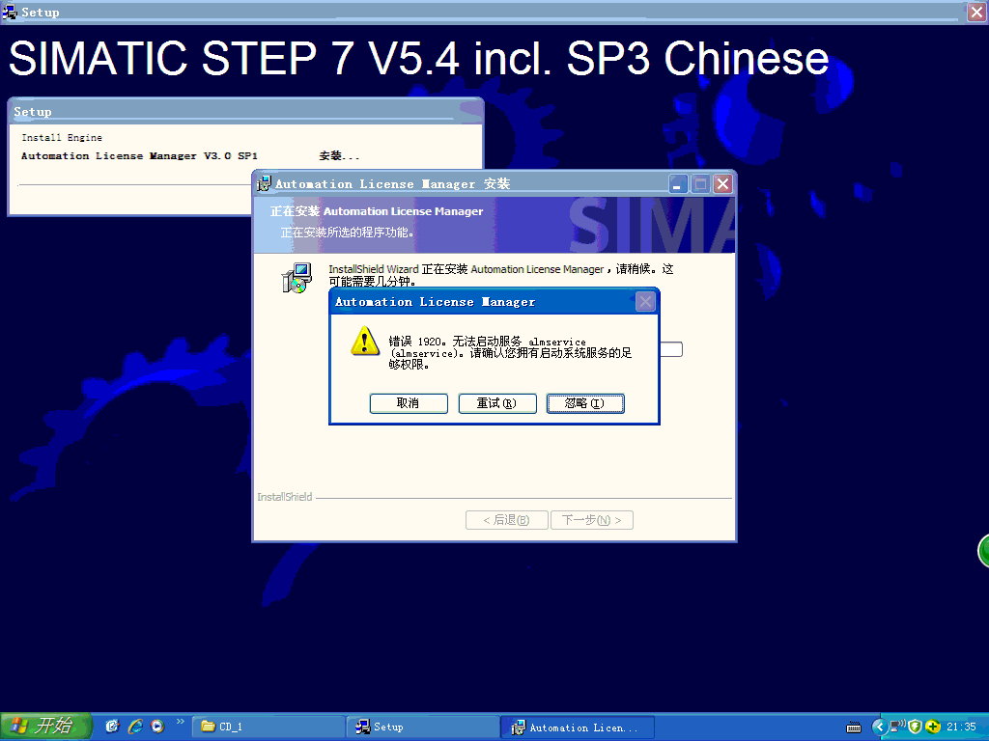Click the installer computer-and-disc icon
The height and width of the screenshot is (741, 989).
[x=297, y=278]
